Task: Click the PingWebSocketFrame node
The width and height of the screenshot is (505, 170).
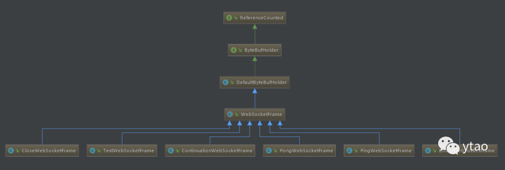Action: (x=379, y=150)
